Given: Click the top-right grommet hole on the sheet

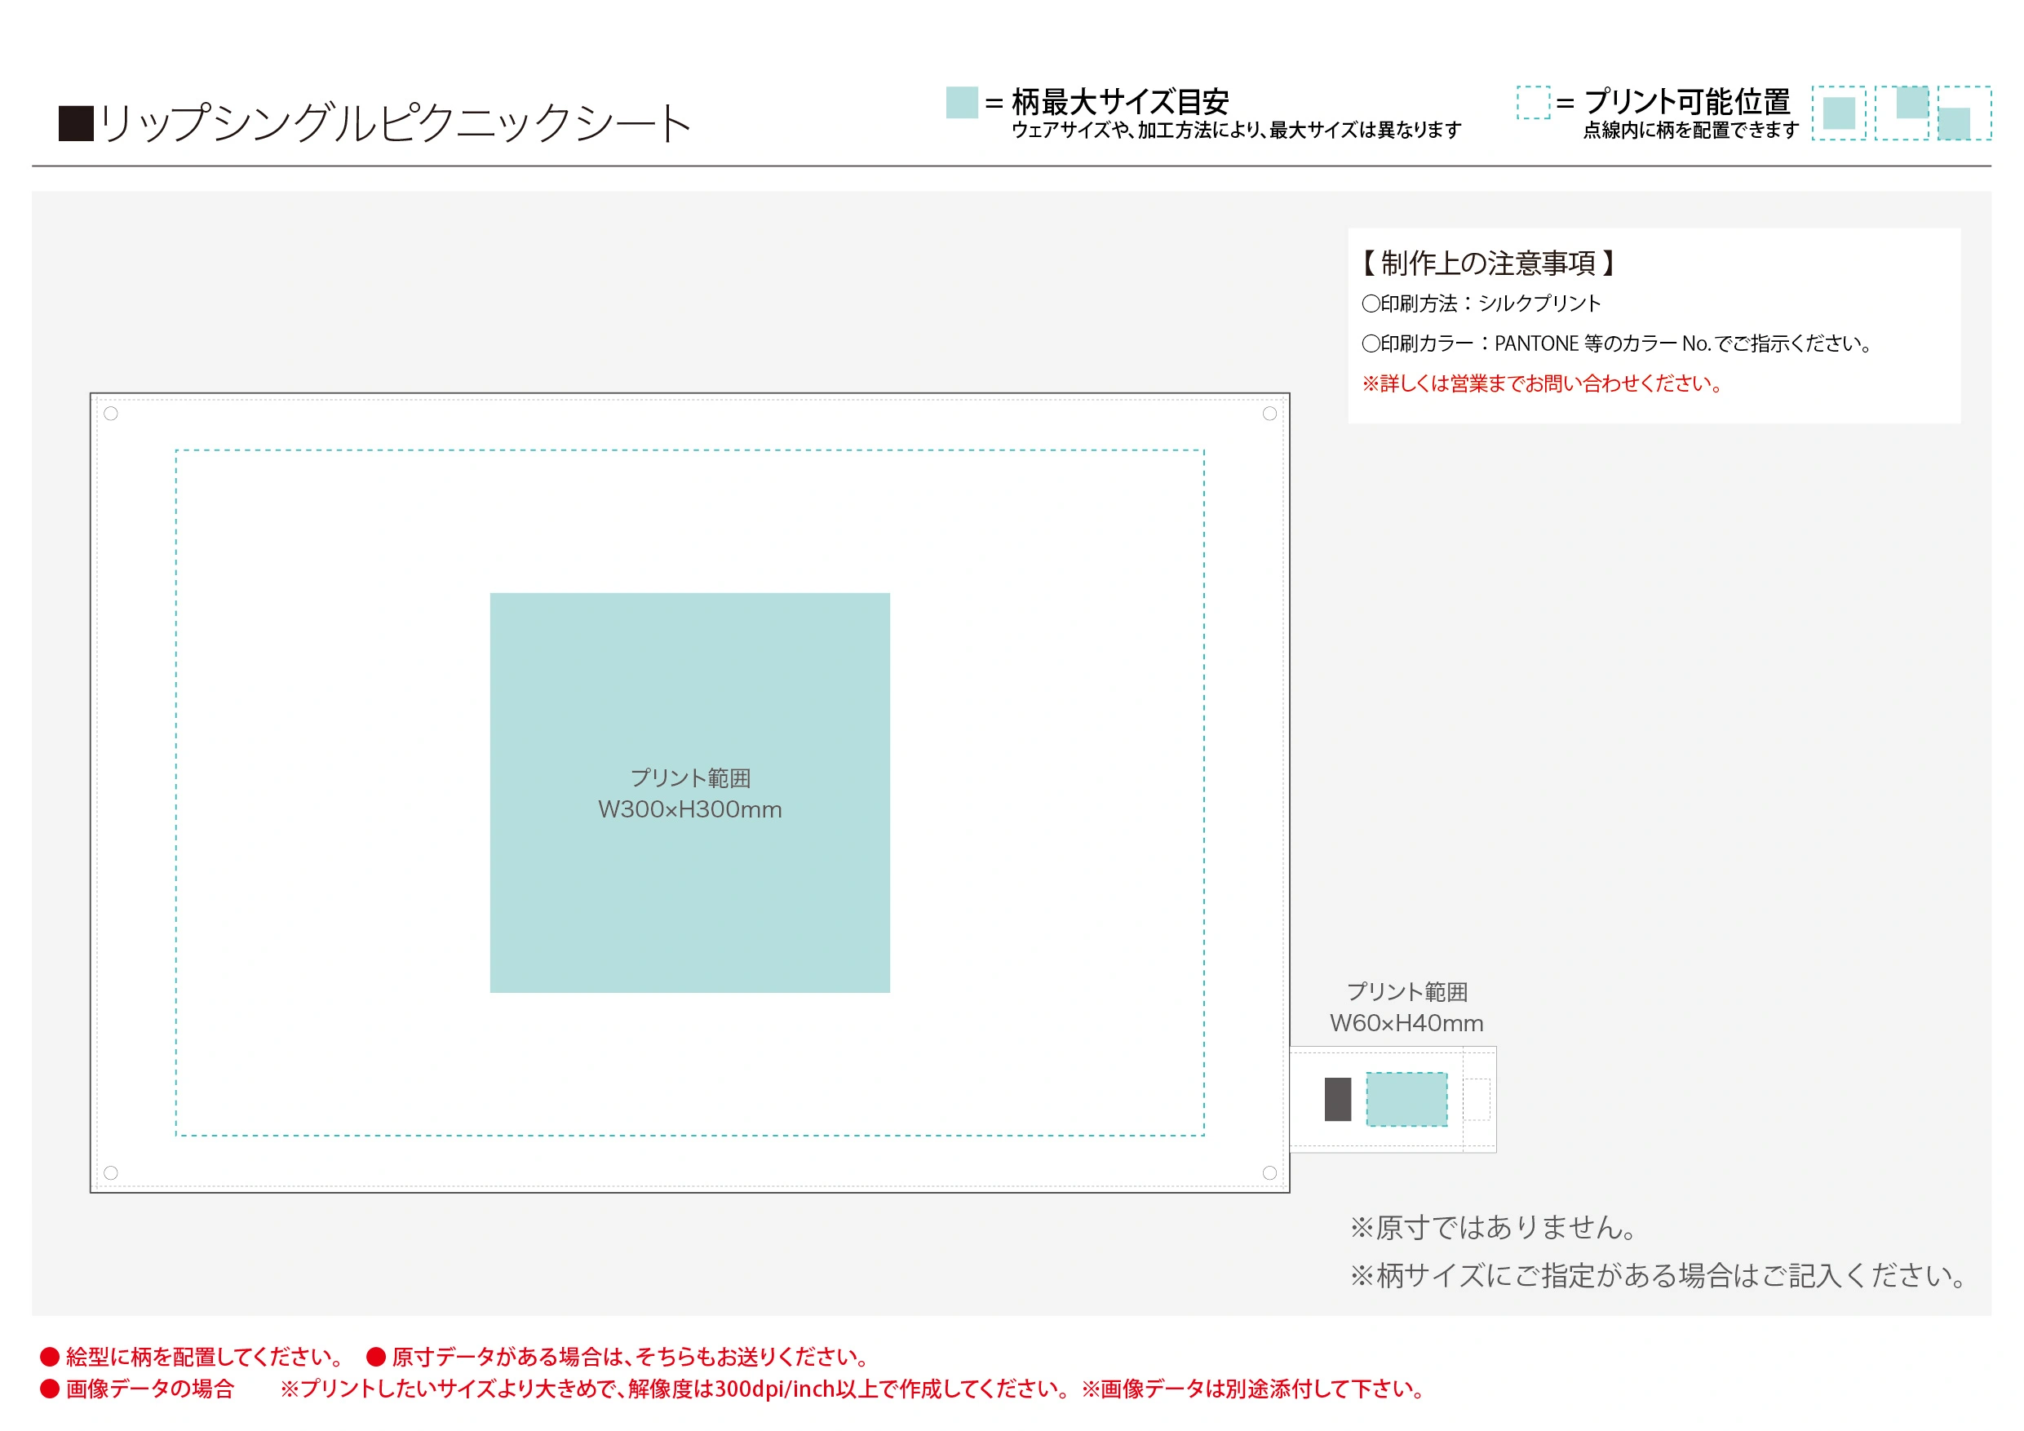Looking at the screenshot, I should click(1269, 414).
